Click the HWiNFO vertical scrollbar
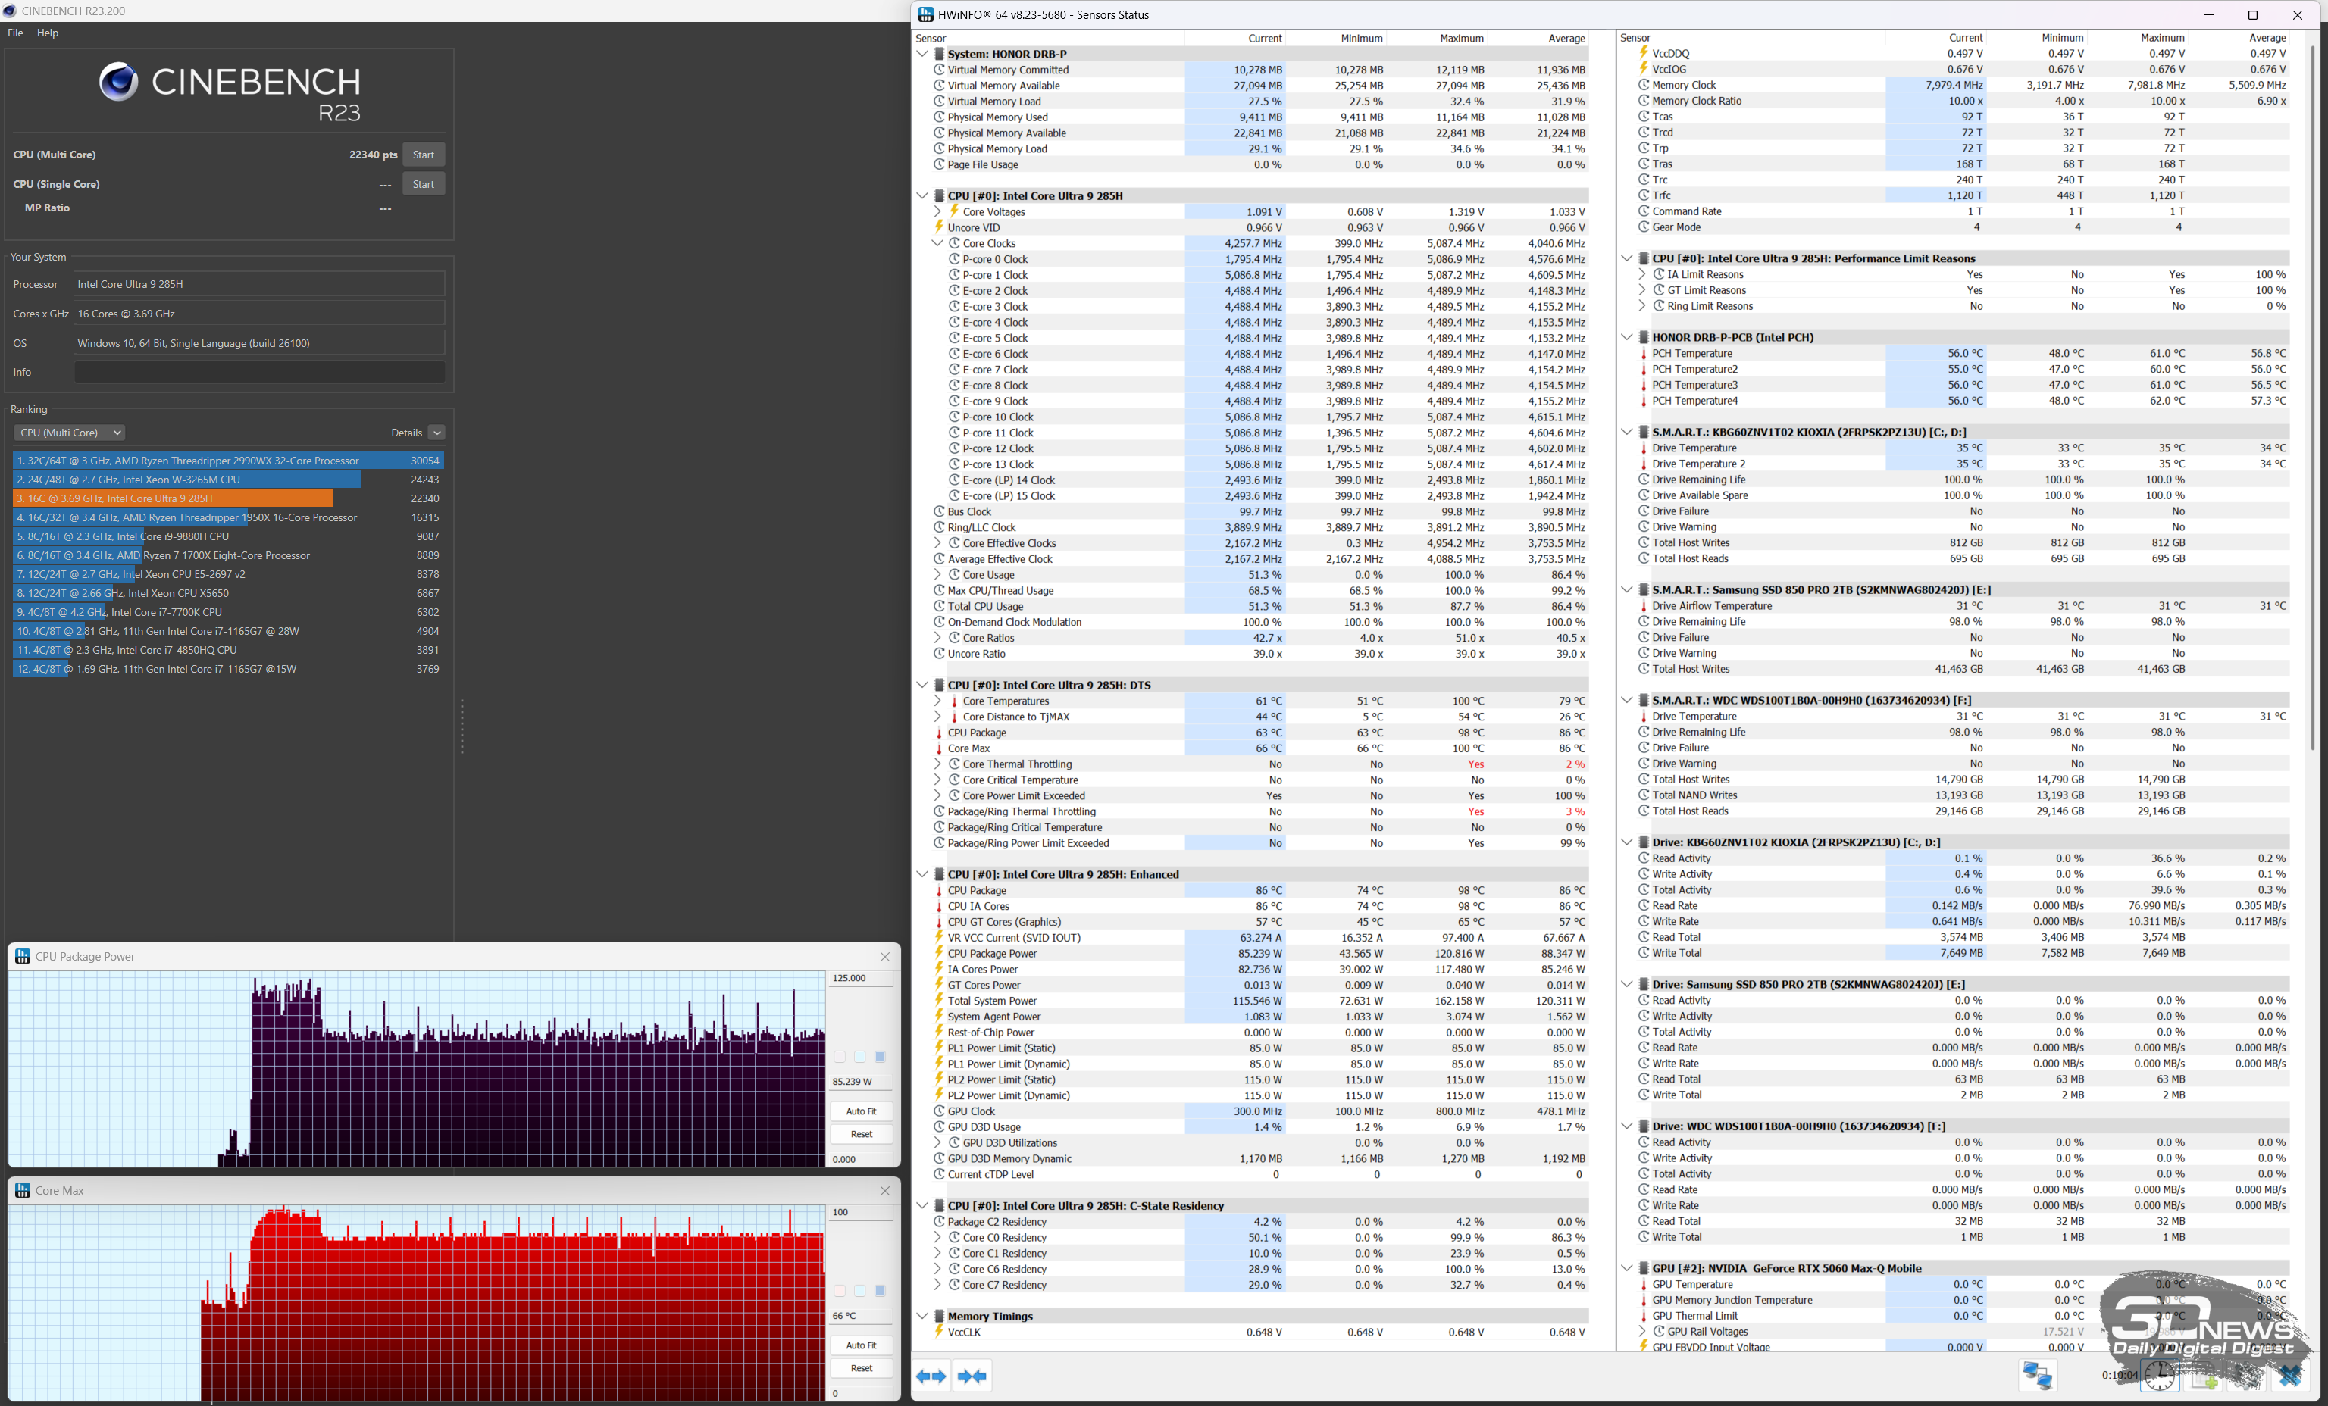The width and height of the screenshot is (2328, 1406). (2313, 397)
